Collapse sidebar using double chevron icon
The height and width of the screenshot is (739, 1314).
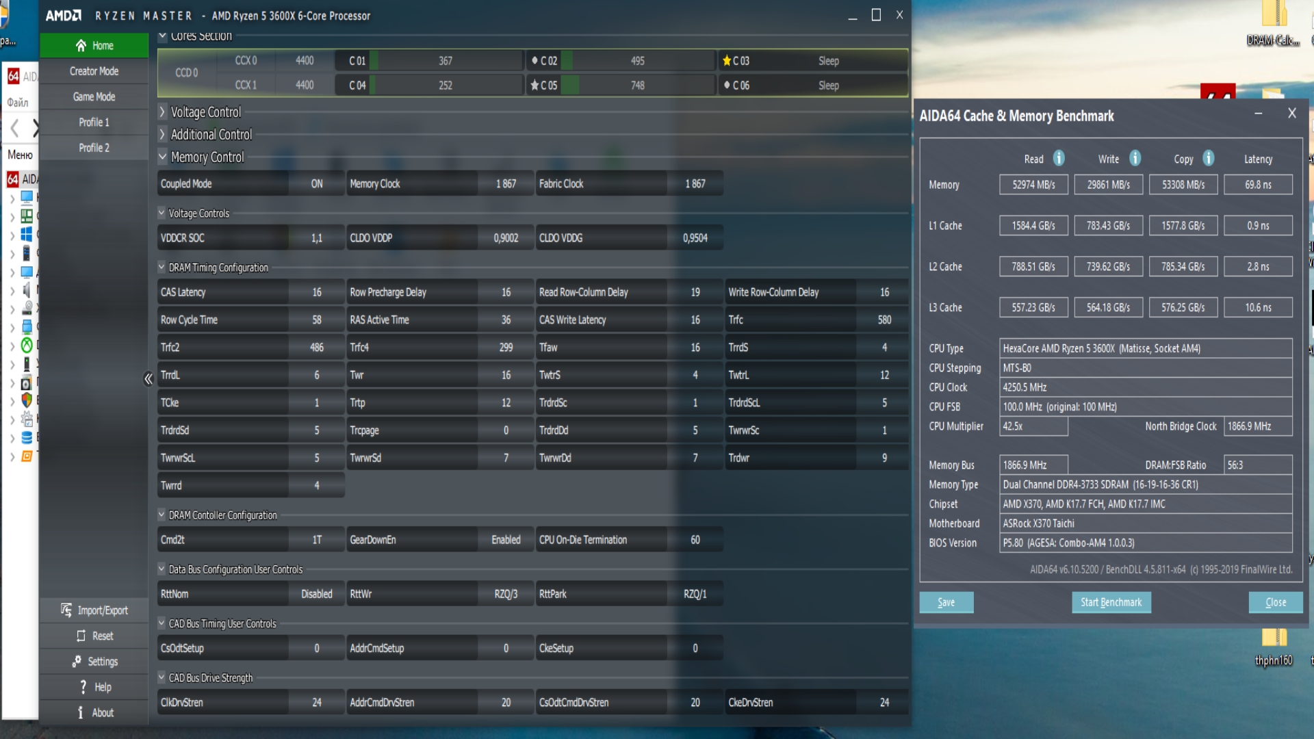click(149, 379)
